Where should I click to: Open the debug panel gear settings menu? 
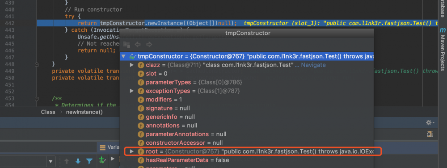(x=430, y=122)
